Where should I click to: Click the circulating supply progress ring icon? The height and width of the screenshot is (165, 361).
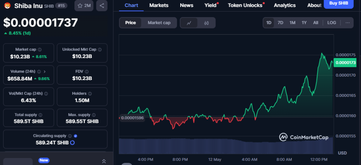(72, 143)
